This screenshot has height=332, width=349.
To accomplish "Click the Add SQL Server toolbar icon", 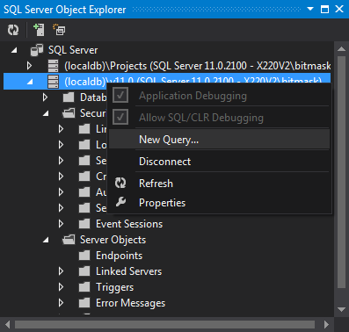I will tap(39, 30).
